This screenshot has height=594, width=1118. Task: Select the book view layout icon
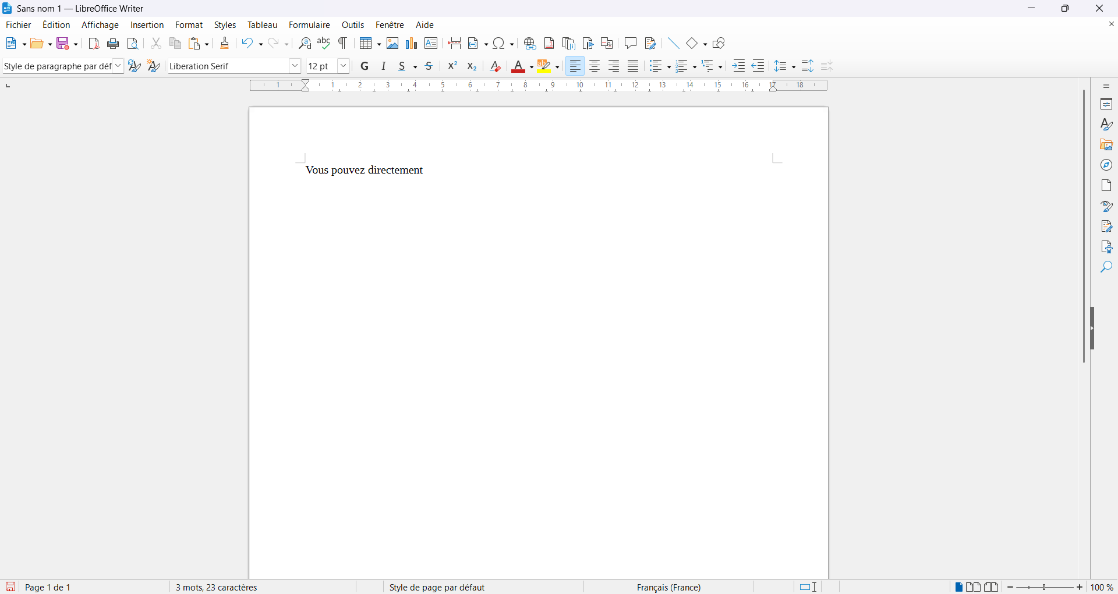991,588
